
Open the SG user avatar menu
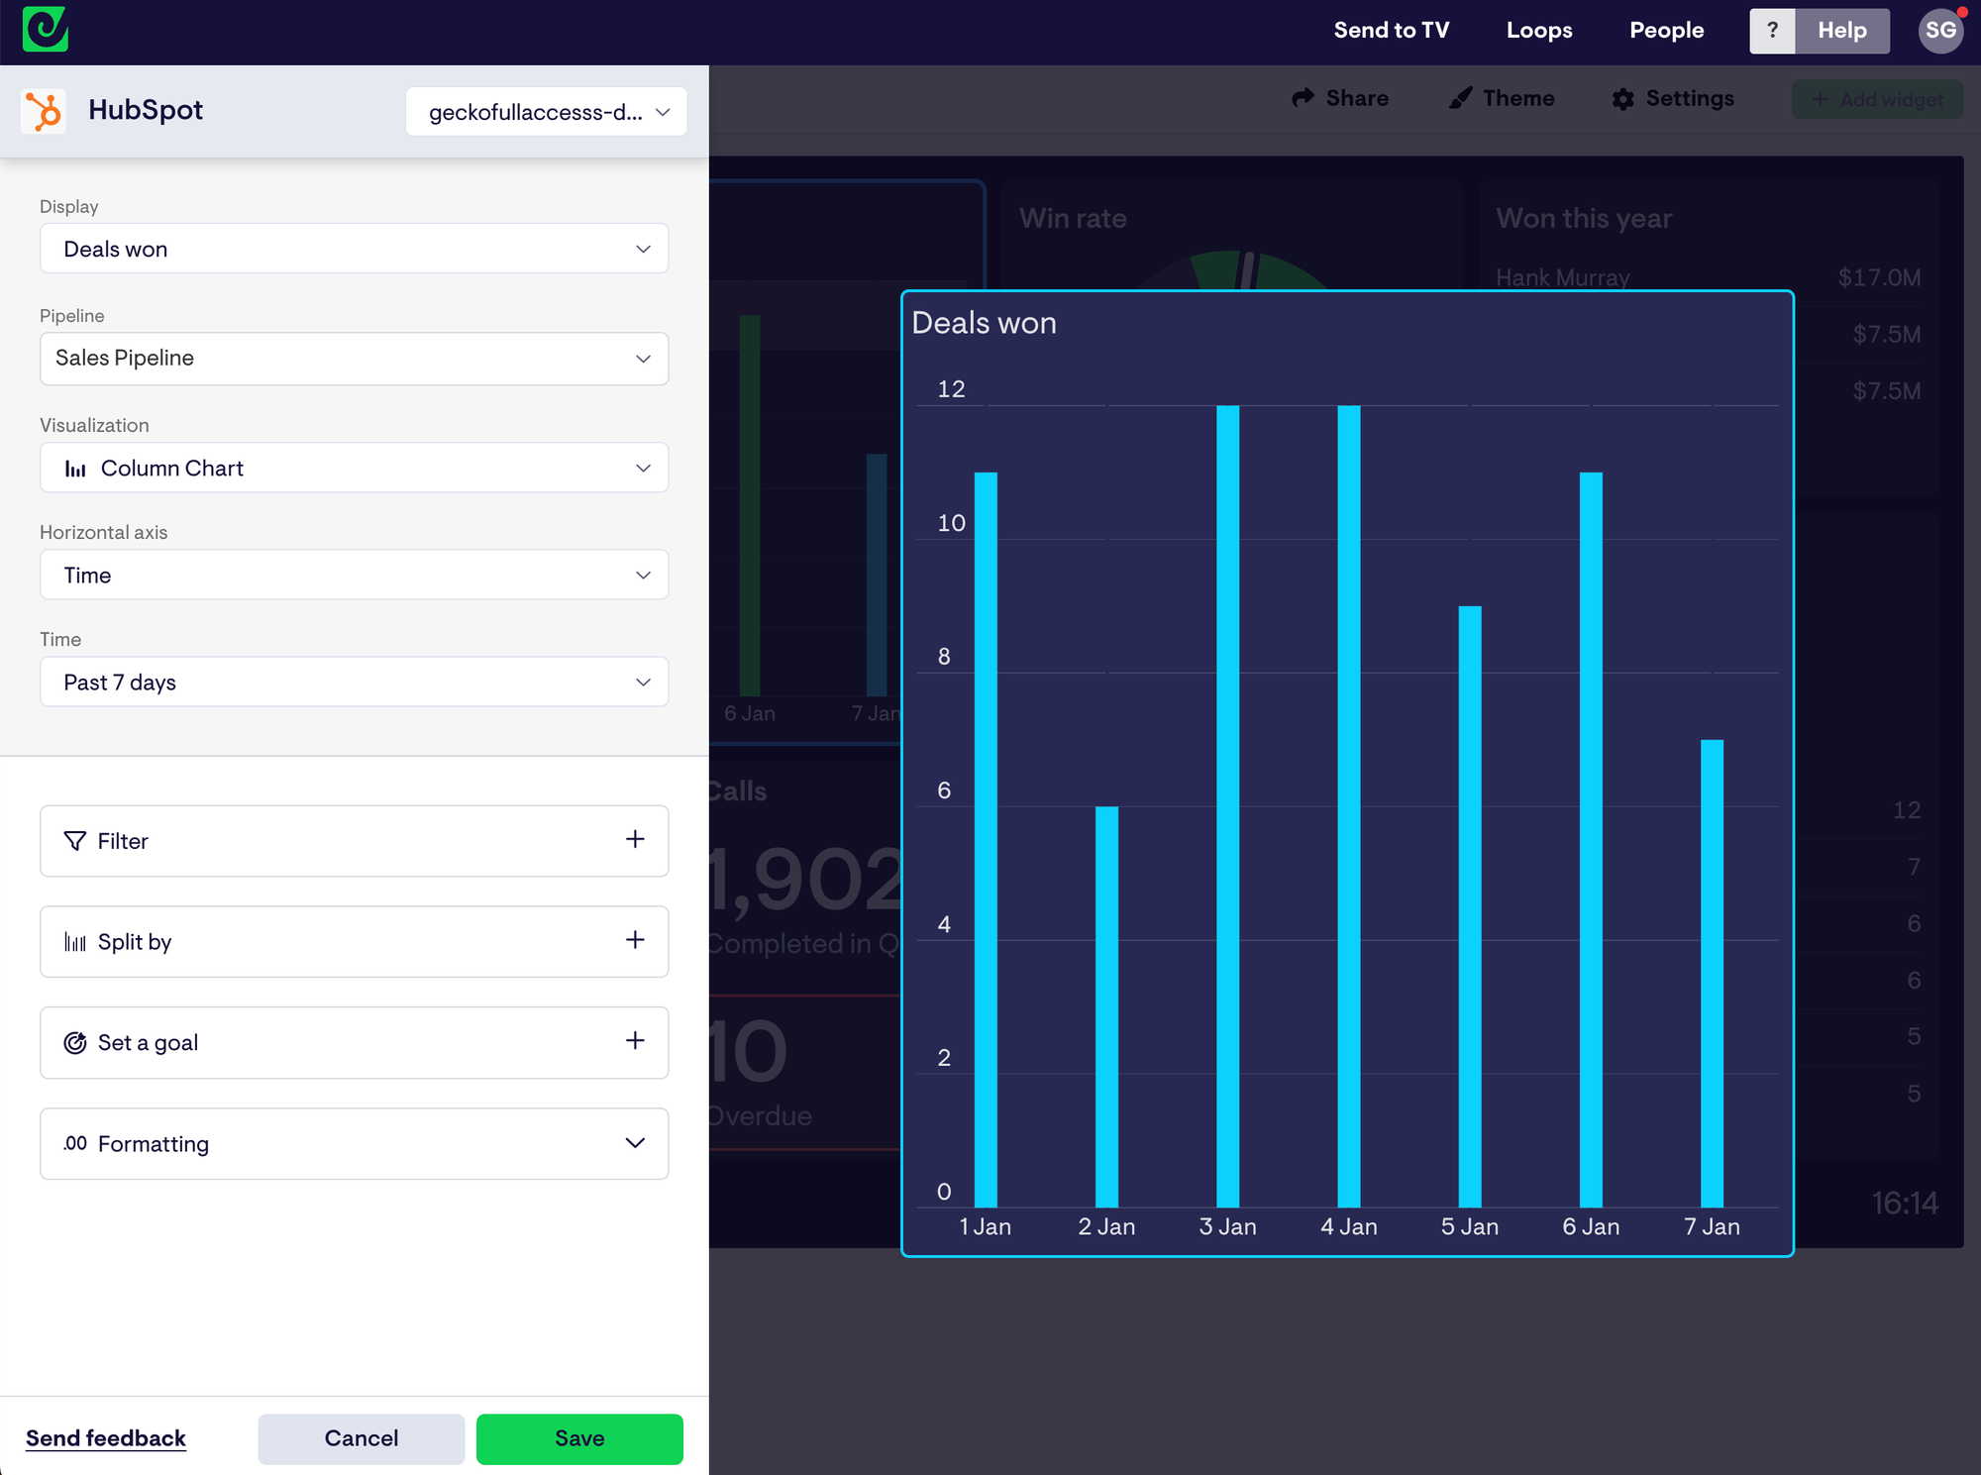click(x=1939, y=31)
